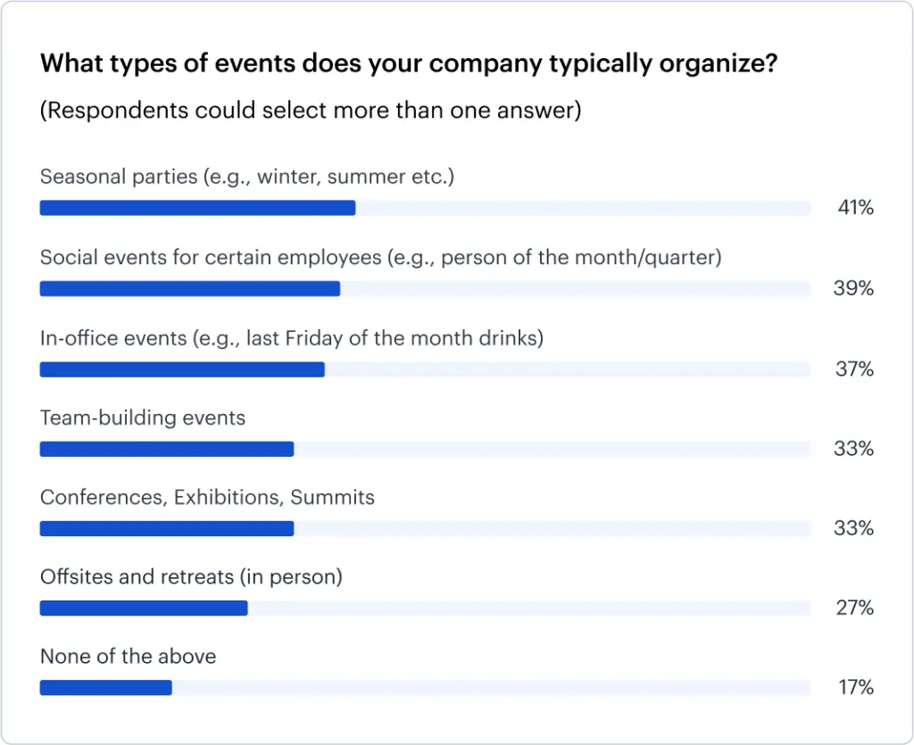Click the Social events blue progress bar

pos(190,288)
